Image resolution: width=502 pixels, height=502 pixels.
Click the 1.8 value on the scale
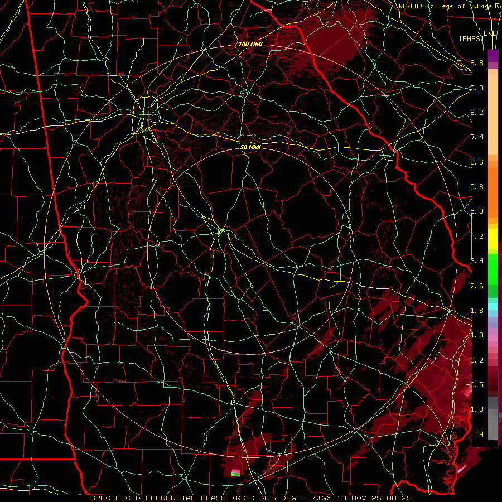click(x=477, y=311)
